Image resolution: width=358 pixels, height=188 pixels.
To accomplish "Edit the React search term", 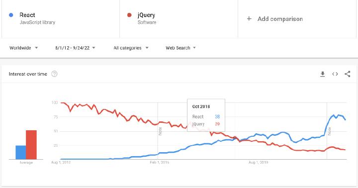I will pyautogui.click(x=27, y=15).
